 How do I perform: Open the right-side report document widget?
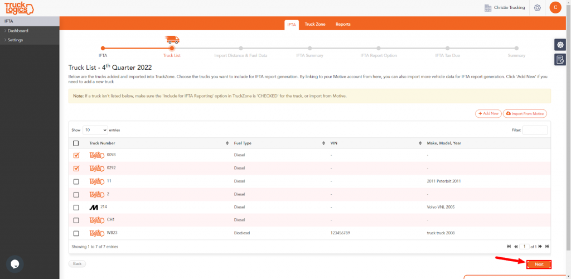[x=560, y=59]
